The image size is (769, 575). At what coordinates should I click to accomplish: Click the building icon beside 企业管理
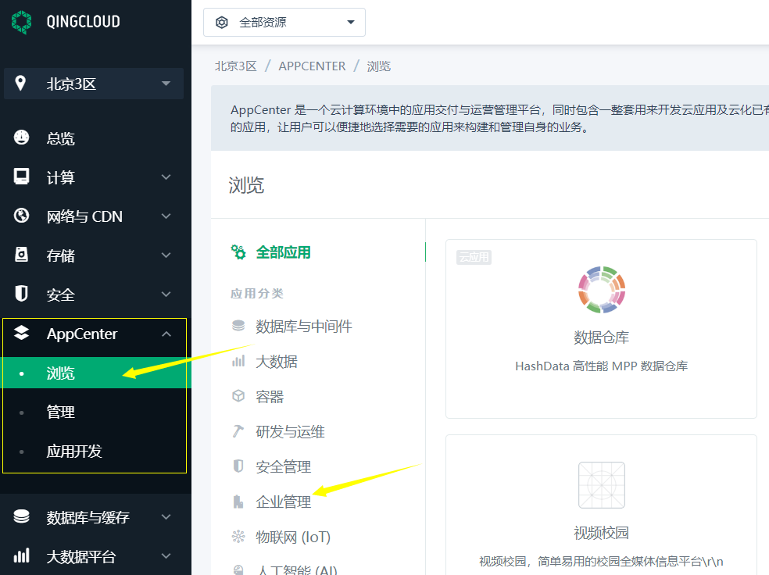[238, 502]
